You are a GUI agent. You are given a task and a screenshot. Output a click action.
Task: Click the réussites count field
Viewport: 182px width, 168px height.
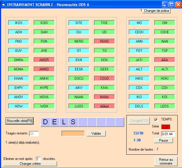(x=38, y=159)
